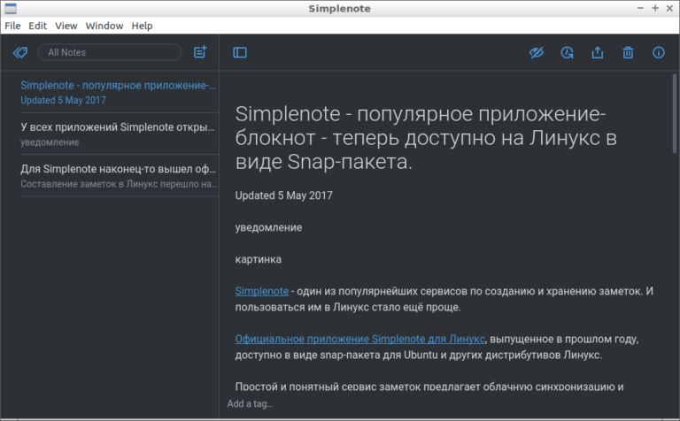Open the View menu

click(66, 26)
